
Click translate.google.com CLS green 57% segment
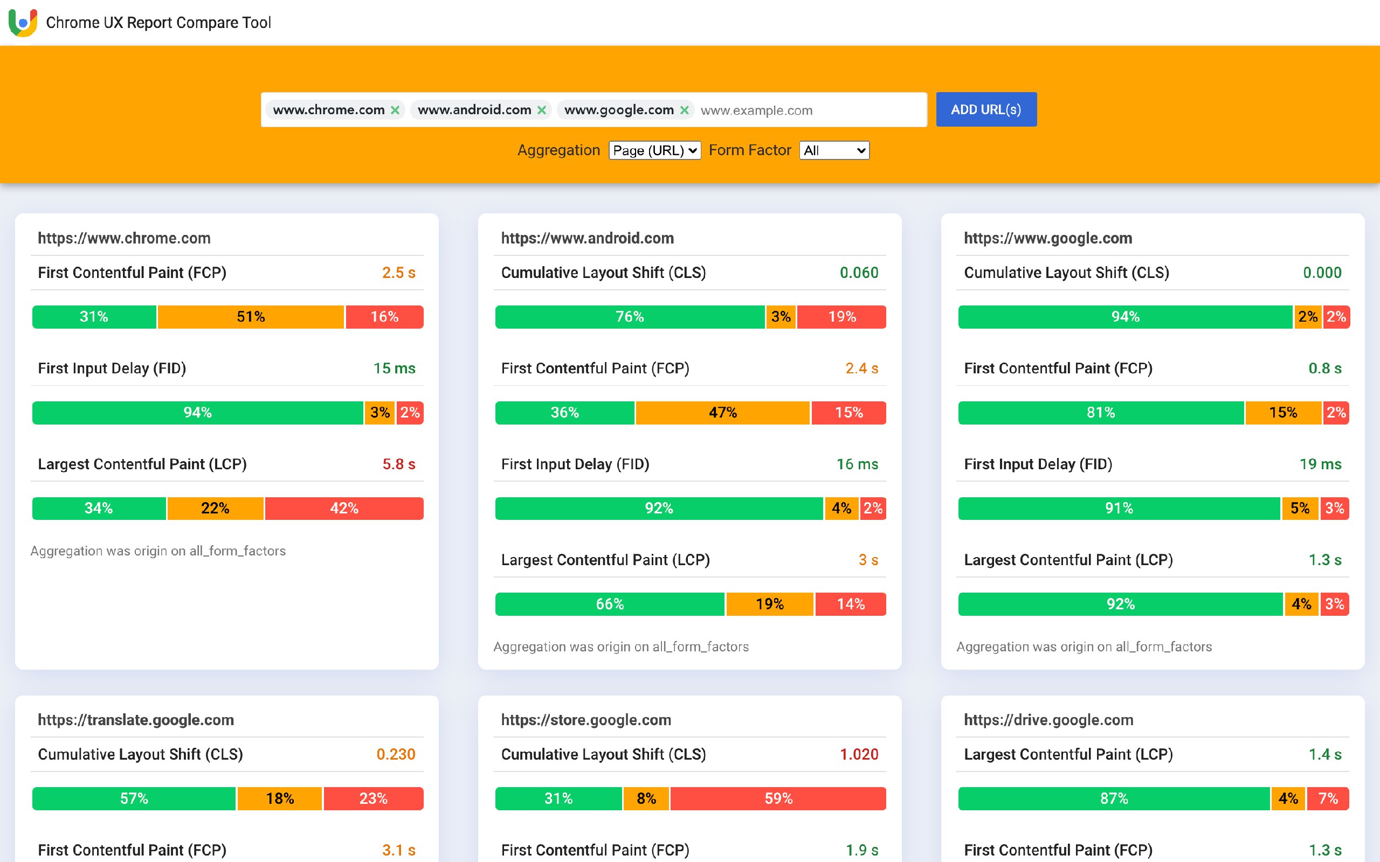pyautogui.click(x=134, y=799)
